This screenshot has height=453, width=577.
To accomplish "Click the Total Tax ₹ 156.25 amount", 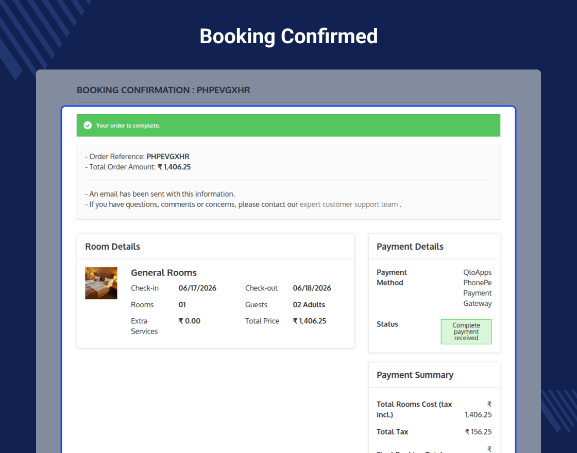I will 478,432.
